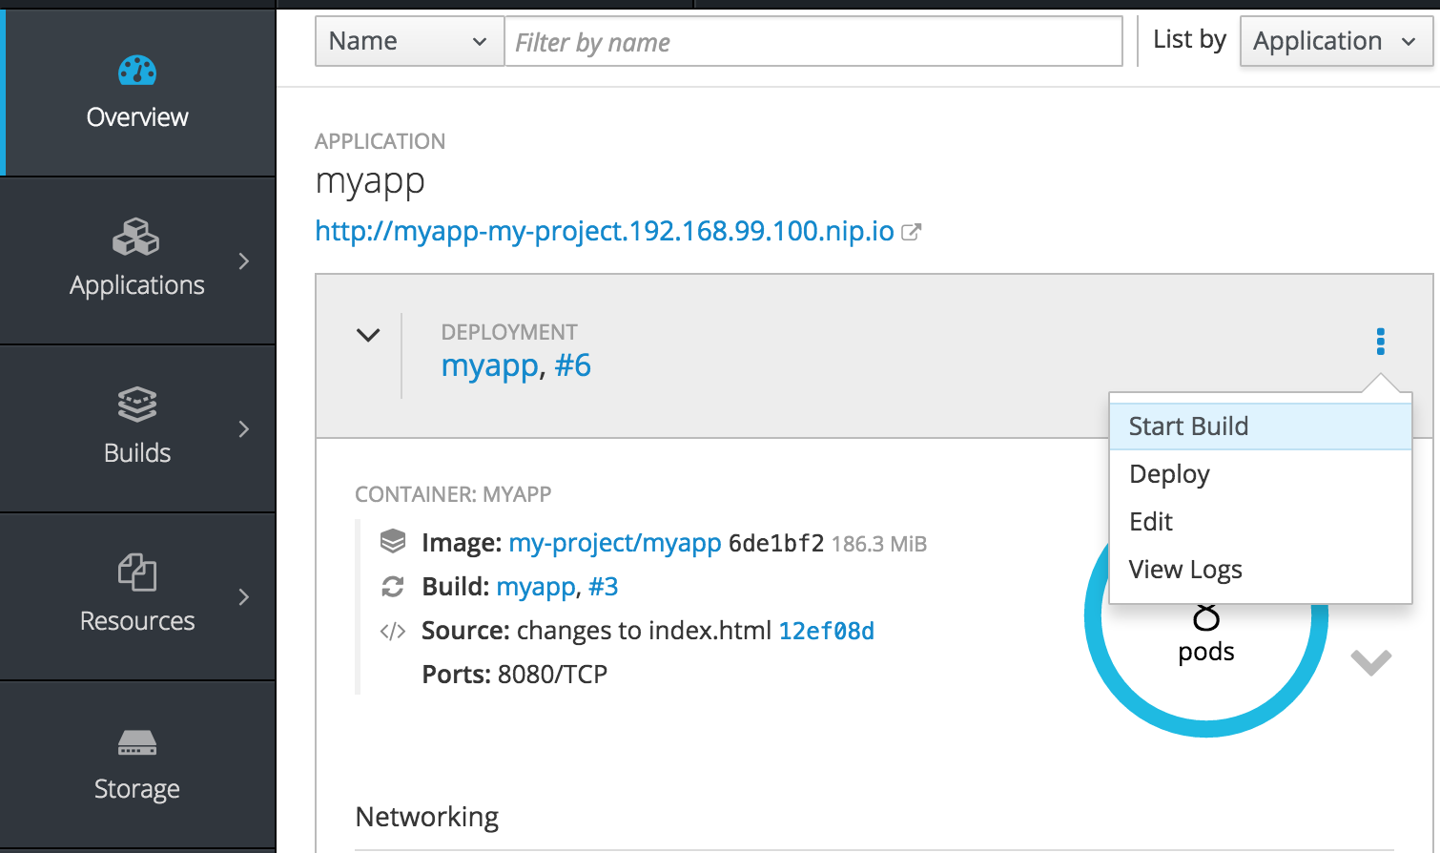This screenshot has height=853, width=1440.
Task: Open the Name filter type dropdown
Action: point(409,41)
